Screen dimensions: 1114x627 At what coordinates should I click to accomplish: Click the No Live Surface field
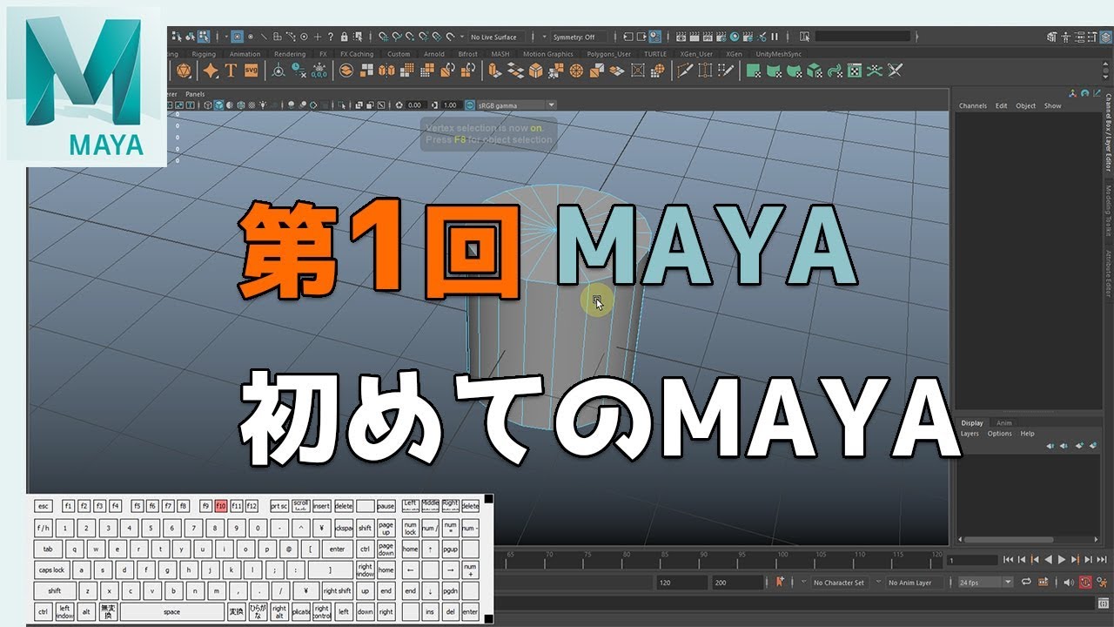pos(493,37)
